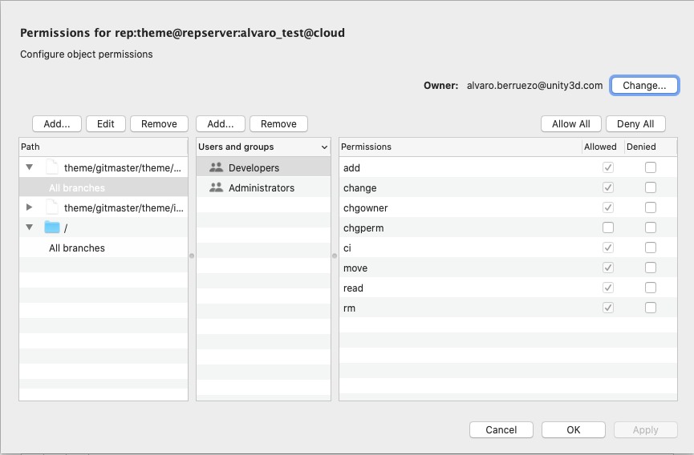
Task: Click the file icon of first theme/gitmaster path
Action: 52,167
